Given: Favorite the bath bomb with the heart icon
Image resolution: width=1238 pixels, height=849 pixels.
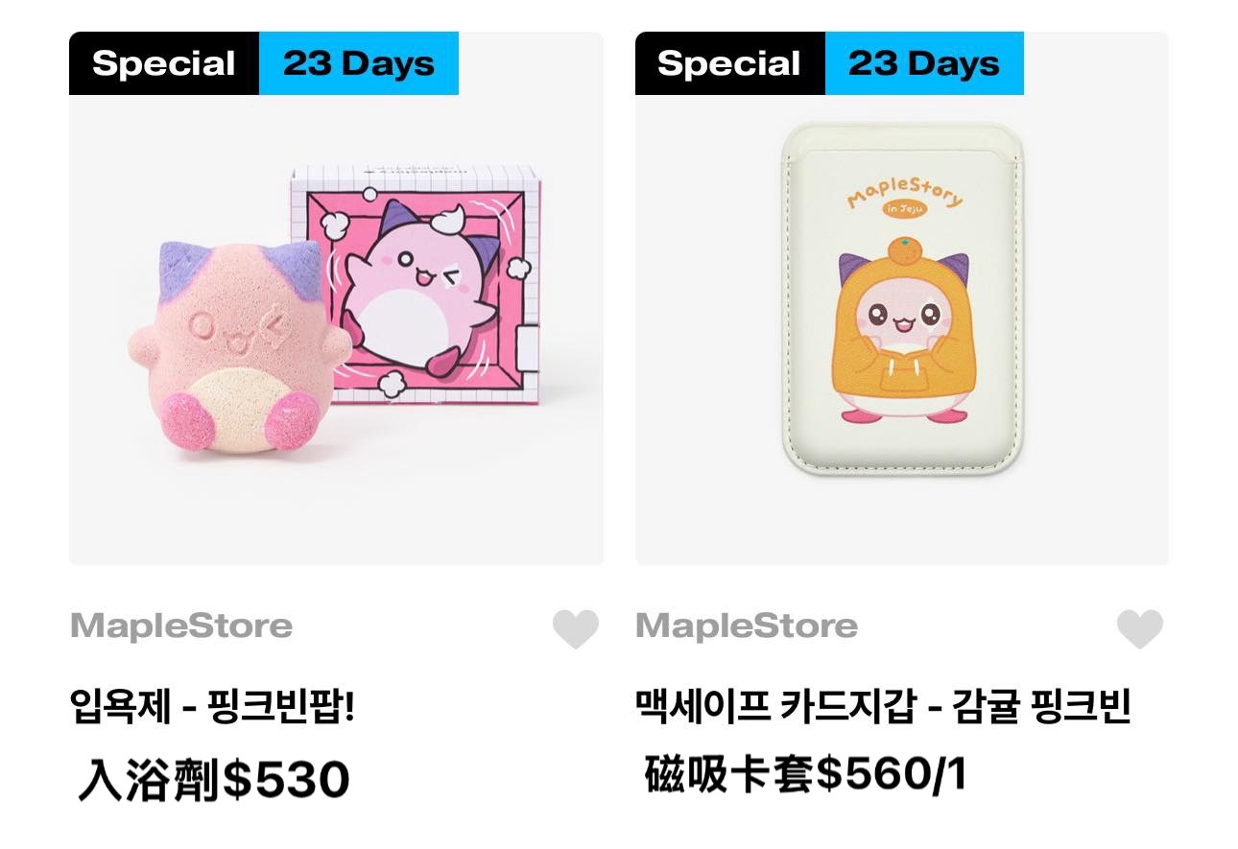Looking at the screenshot, I should (576, 628).
